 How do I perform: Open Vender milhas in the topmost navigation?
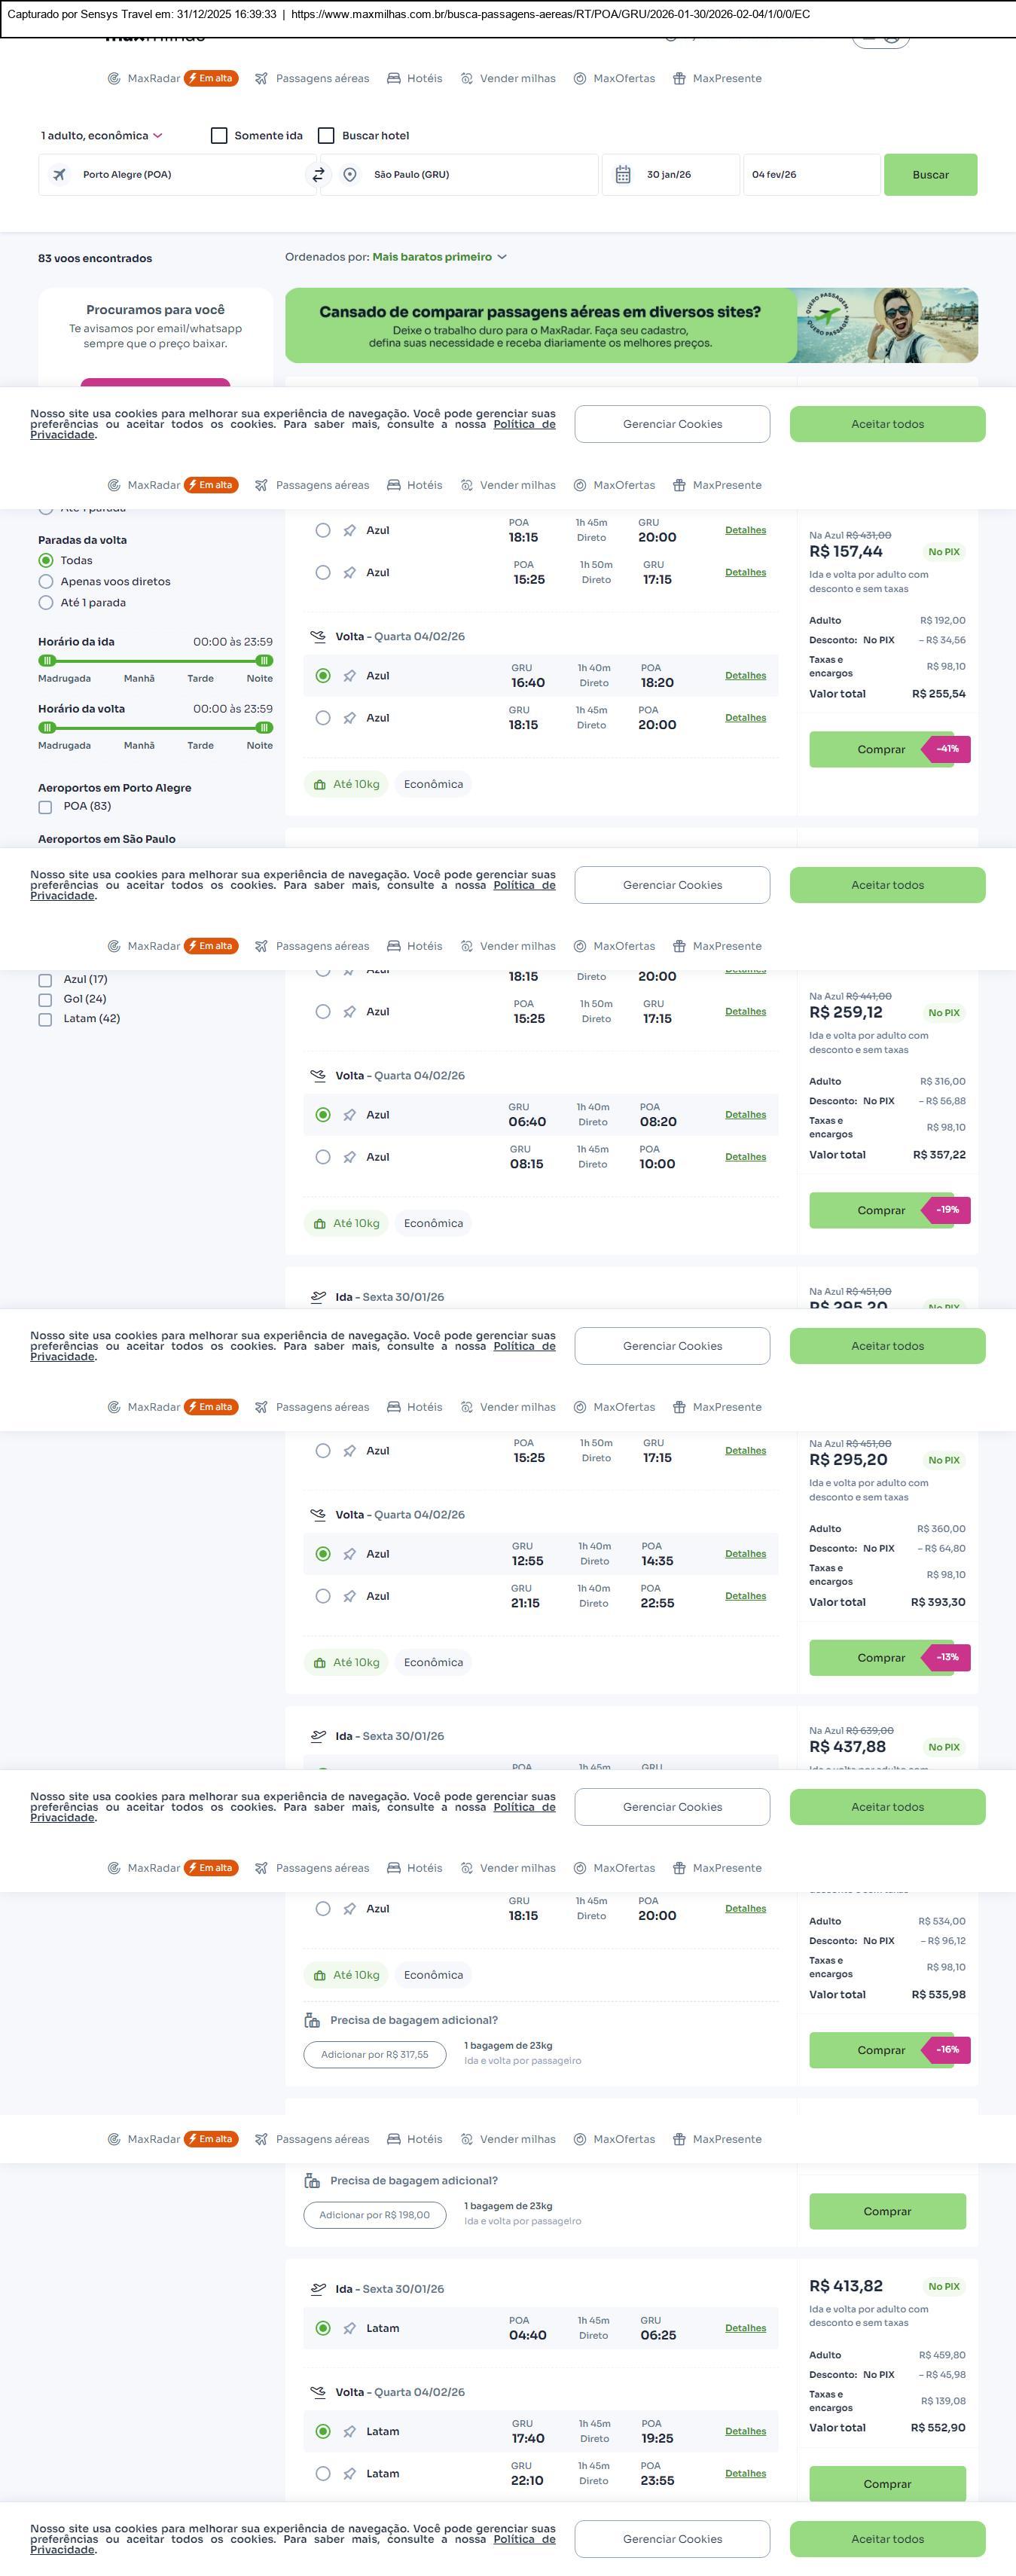517,79
